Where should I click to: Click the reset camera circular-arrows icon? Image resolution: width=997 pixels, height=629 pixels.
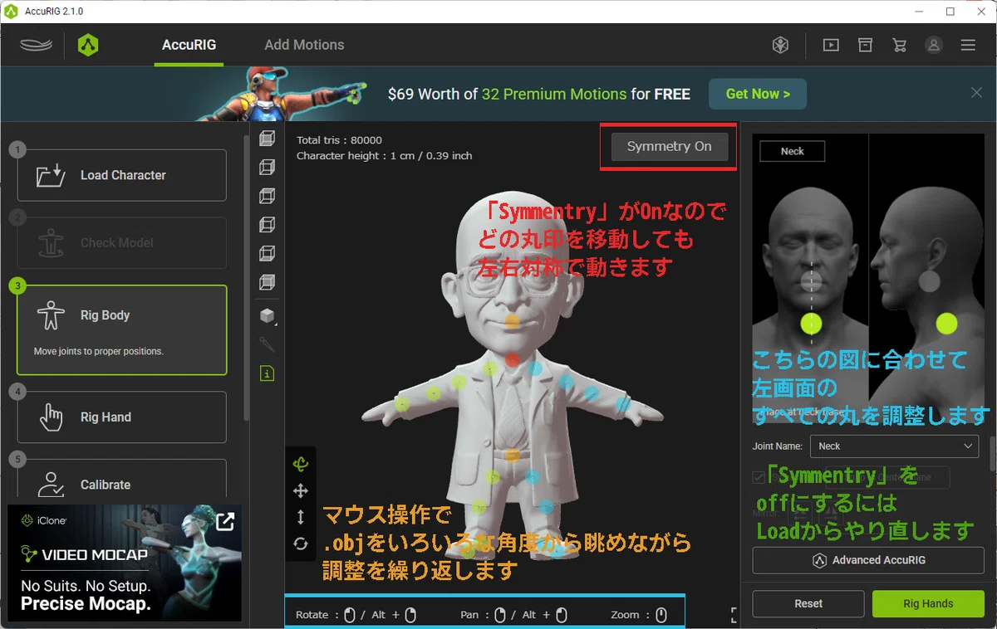[301, 544]
